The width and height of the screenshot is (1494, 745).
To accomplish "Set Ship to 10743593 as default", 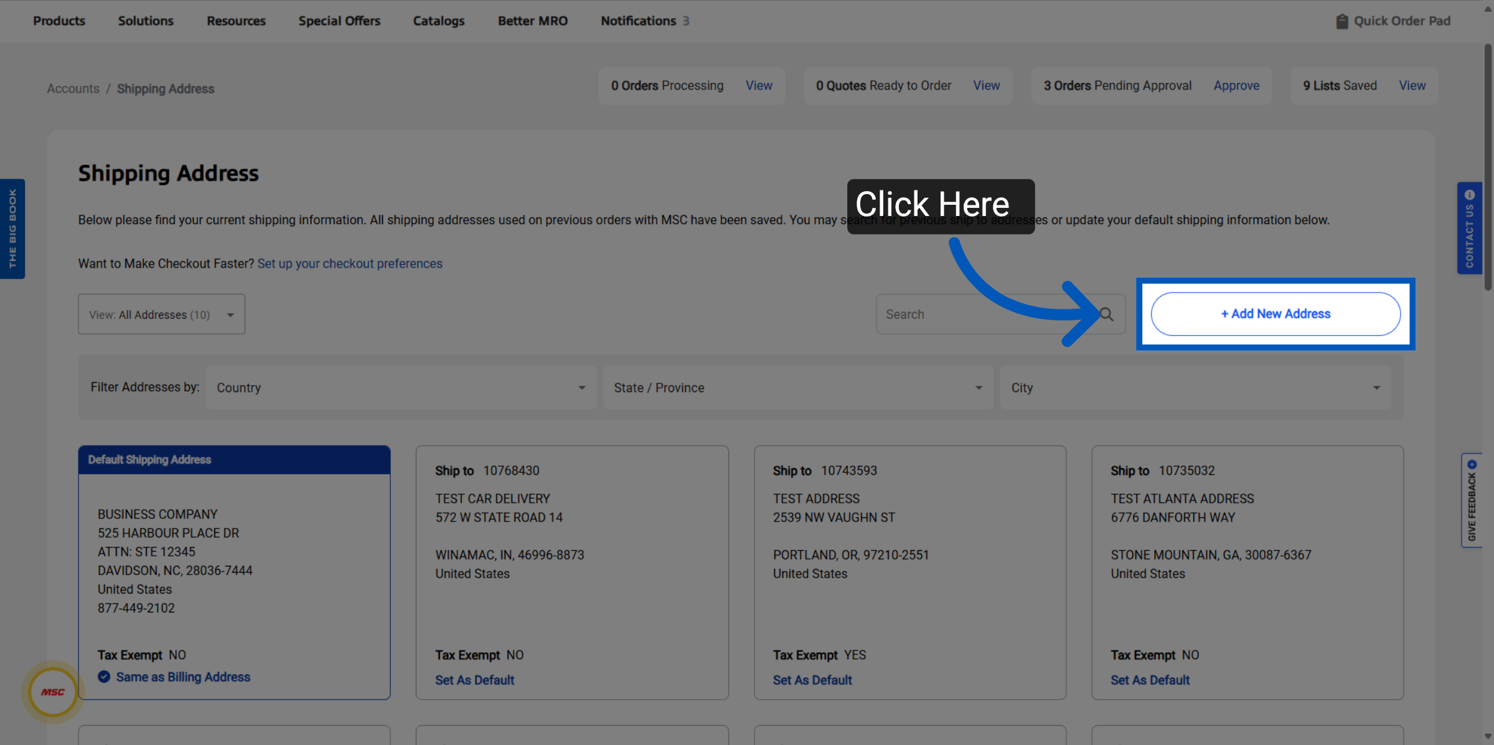I will click(x=812, y=680).
